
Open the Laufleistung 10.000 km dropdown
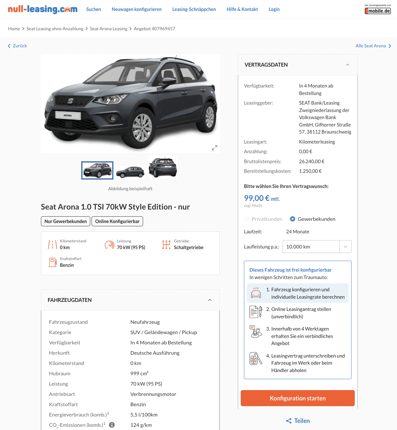[x=317, y=247]
